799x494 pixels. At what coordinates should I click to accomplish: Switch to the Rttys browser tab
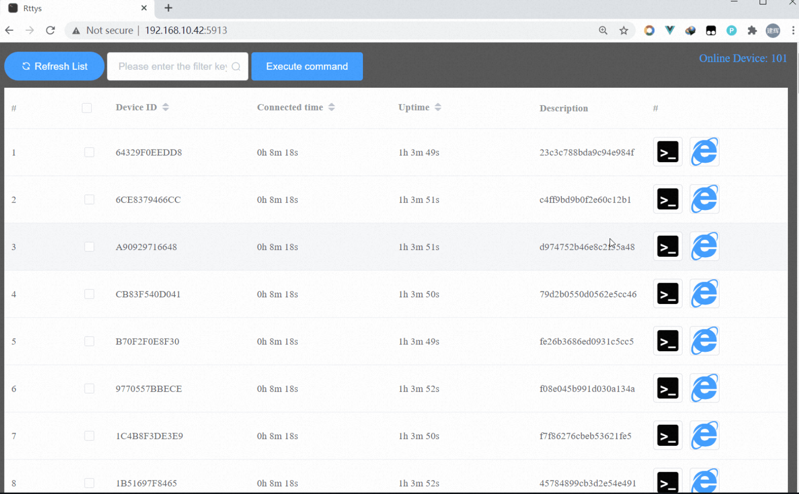(78, 8)
